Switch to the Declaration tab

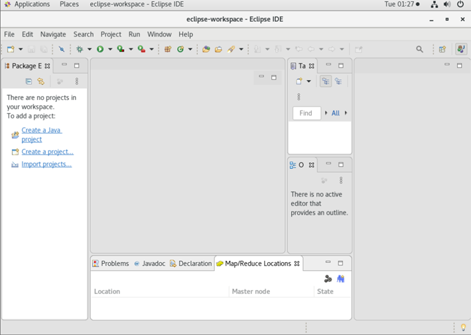point(191,263)
